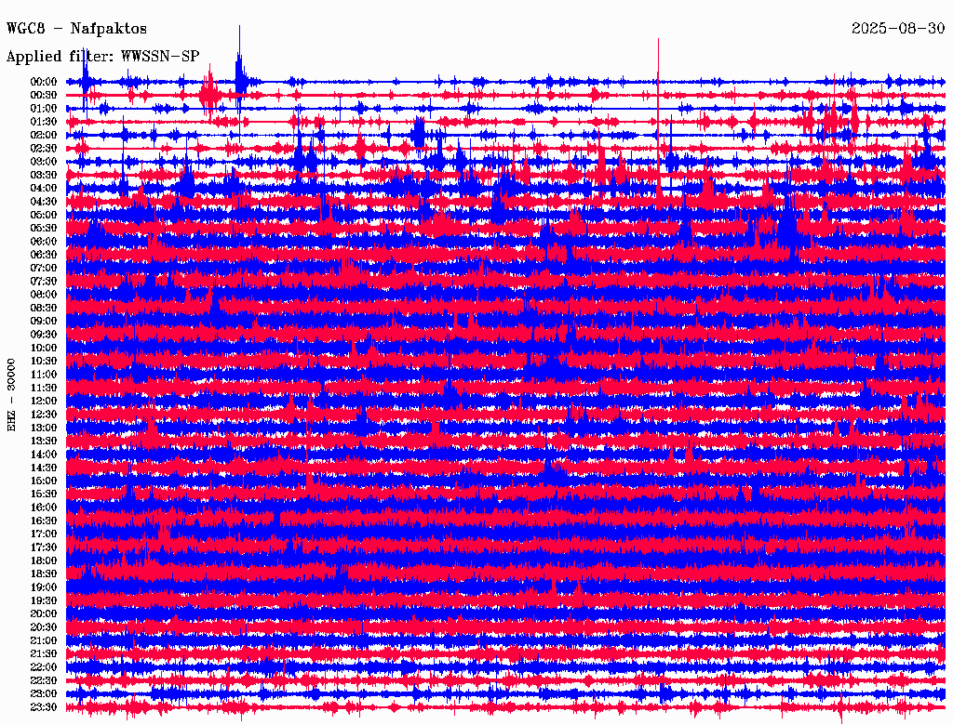The image size is (953, 725).
Task: Select the 00:30 time label
Action: coord(44,95)
